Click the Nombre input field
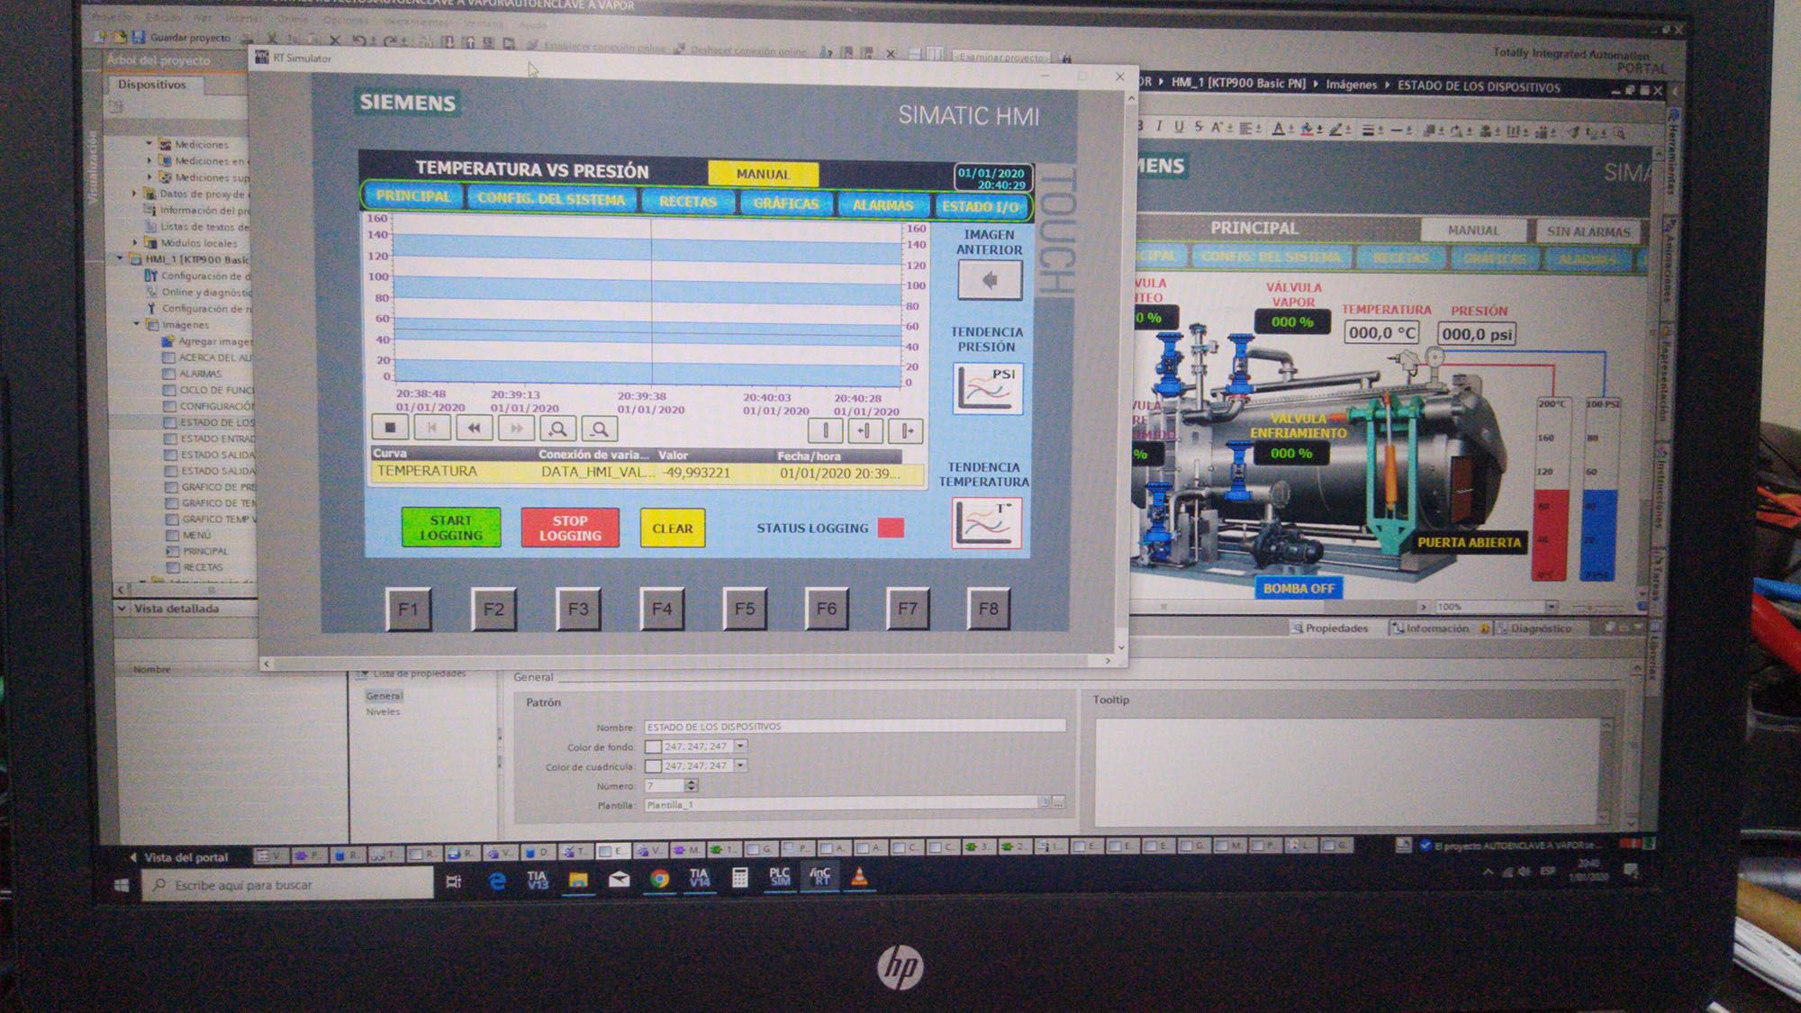The image size is (1801, 1013). [855, 726]
